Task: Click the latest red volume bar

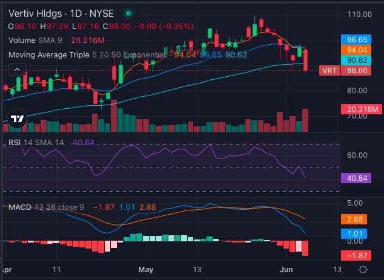Action: 305,120
